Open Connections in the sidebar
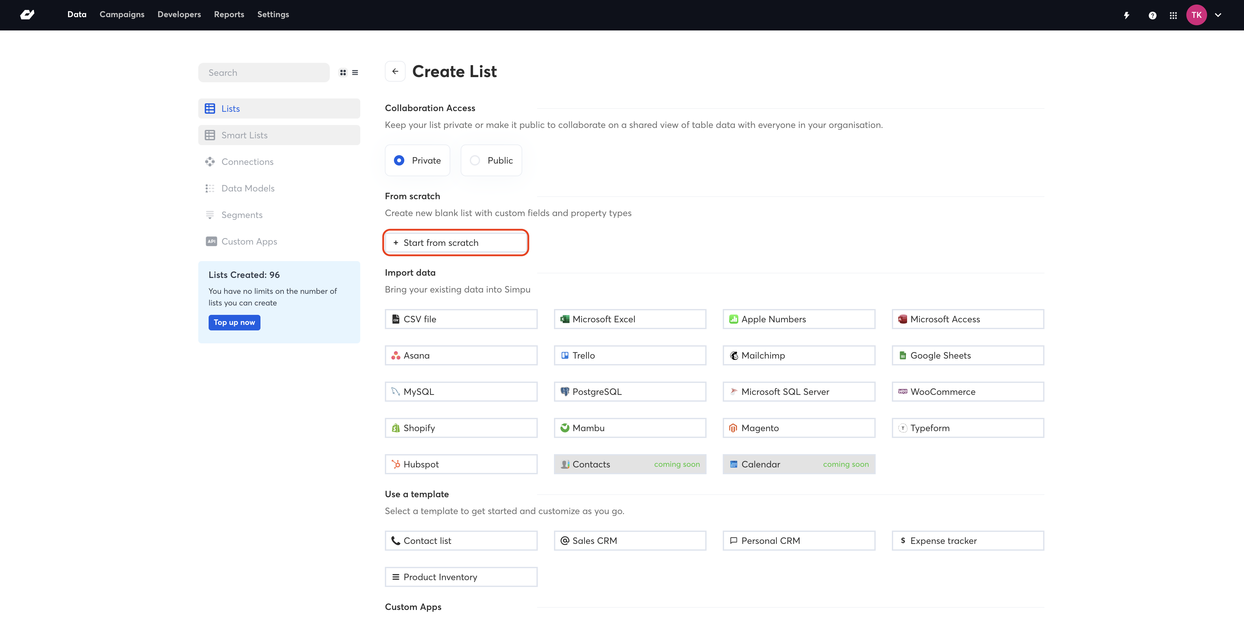 279,162
